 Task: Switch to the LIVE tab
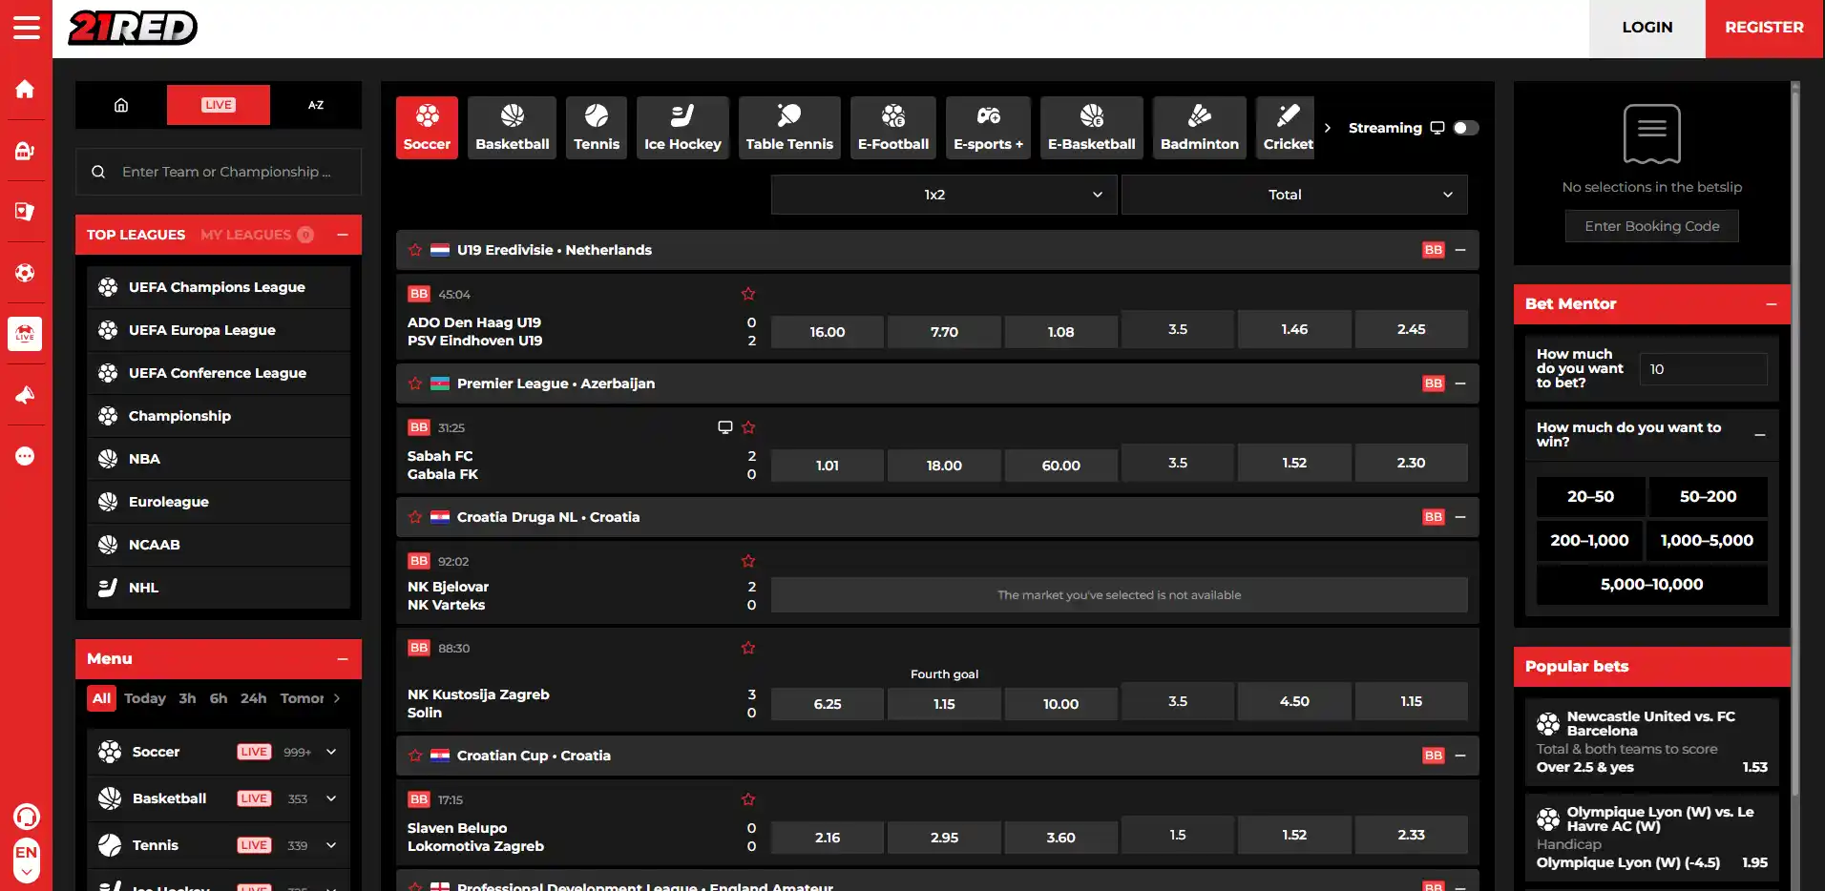219,105
